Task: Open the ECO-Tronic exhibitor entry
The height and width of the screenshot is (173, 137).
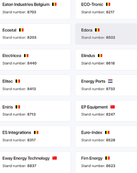Action: 106,9
